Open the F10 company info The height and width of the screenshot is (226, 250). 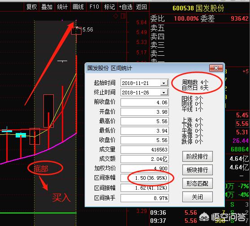coord(94,7)
